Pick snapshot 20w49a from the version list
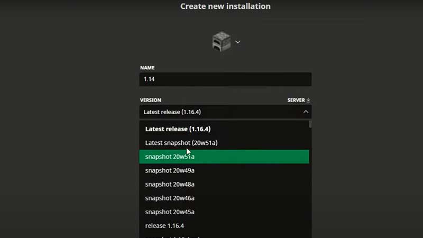 coord(170,170)
